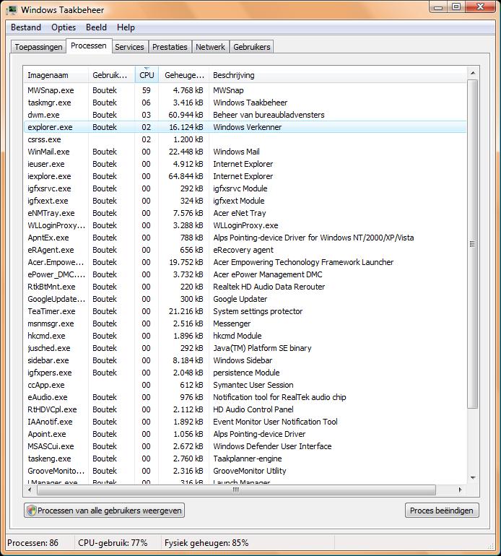The image size is (501, 556).
Task: Select the ieuser.exe process
Action: point(245,164)
